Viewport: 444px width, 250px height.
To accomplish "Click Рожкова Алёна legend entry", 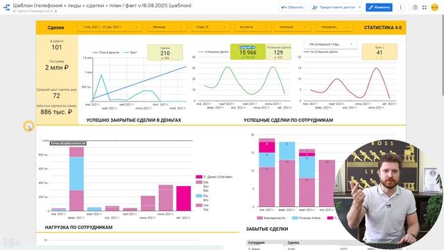I will click(307, 218).
